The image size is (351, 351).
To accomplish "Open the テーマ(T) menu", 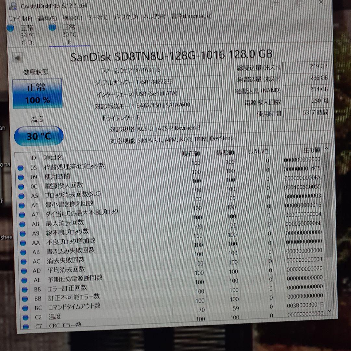I will point(98,17).
